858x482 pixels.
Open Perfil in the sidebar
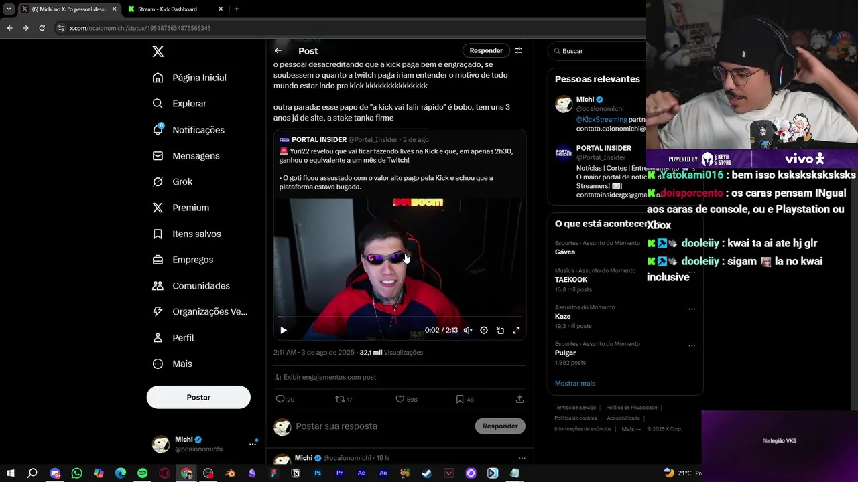(173, 338)
